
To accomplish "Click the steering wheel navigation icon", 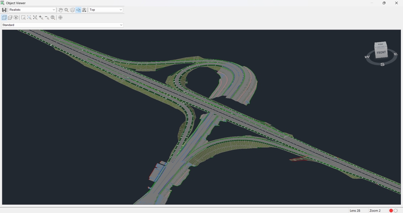I will [60, 18].
